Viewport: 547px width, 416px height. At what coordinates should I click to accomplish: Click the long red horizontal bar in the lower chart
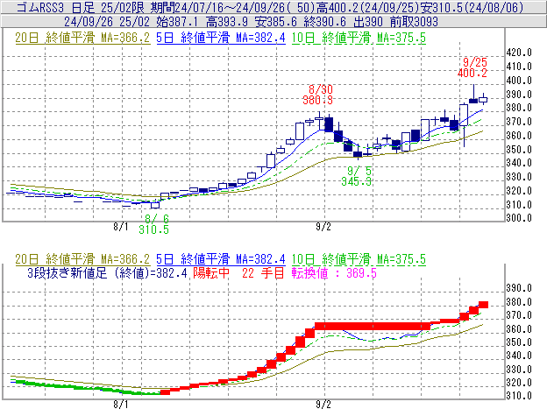pyautogui.click(x=373, y=327)
